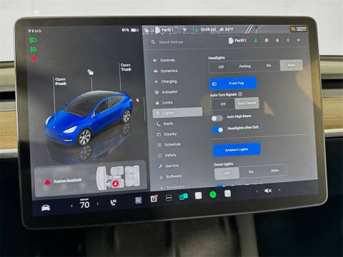Open the maps app icon in dock
Image resolution: width=343 pixels, height=257 pixels.
point(139,200)
